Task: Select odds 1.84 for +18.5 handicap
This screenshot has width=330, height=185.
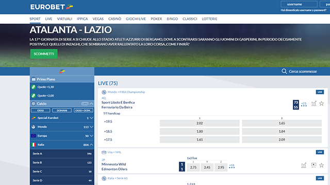Action: (x=282, y=132)
